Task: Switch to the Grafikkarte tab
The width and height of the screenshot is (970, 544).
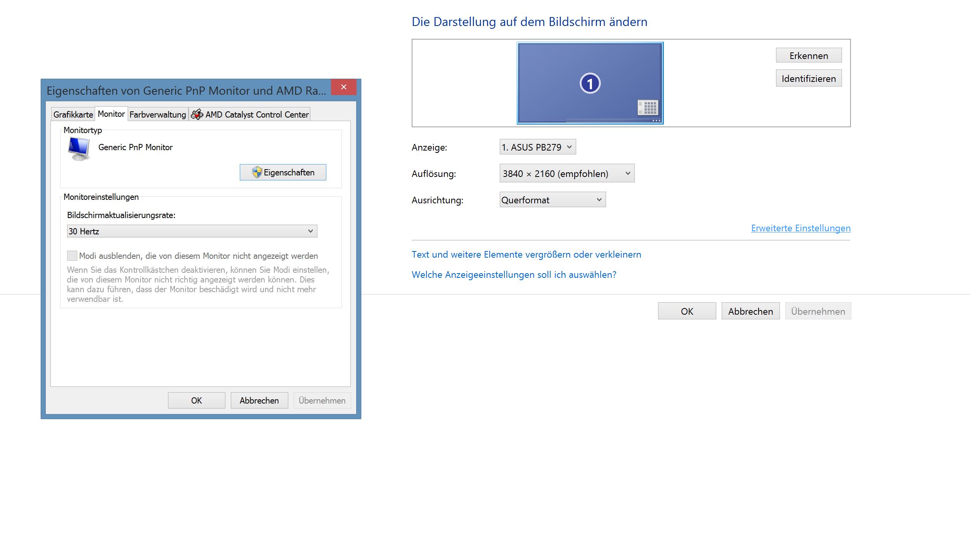Action: 73,114
